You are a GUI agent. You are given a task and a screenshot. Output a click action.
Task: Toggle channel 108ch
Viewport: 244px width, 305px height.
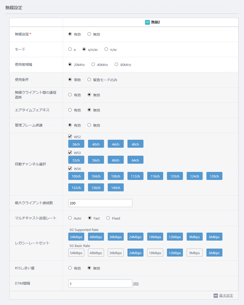tap(115, 176)
